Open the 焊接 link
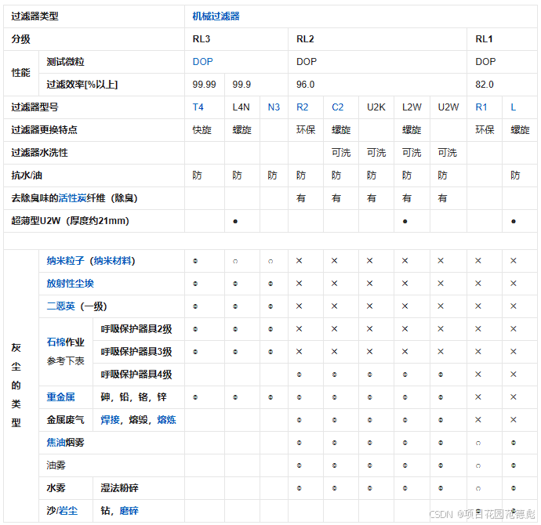This screenshot has height=525, width=541. [x=110, y=420]
